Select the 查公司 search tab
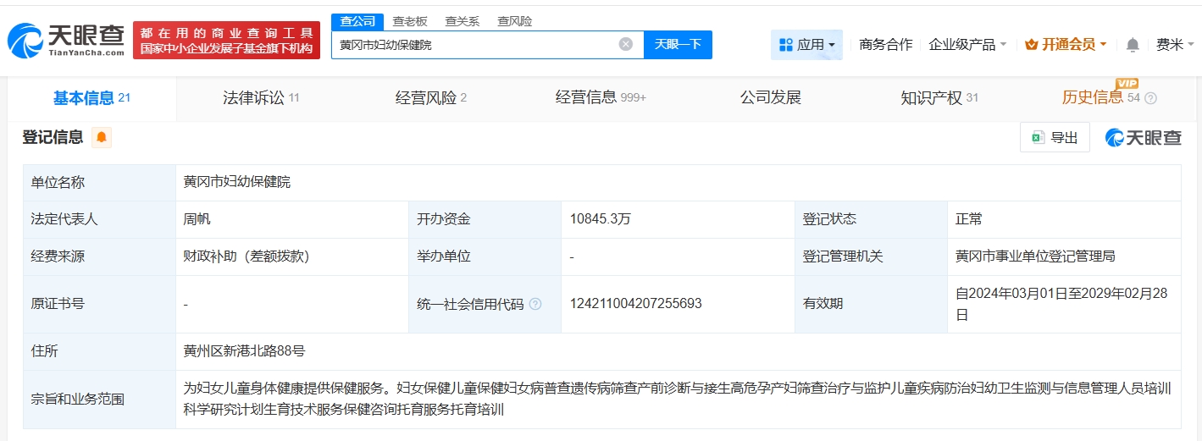 click(x=357, y=21)
